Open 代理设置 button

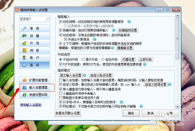tap(128, 59)
